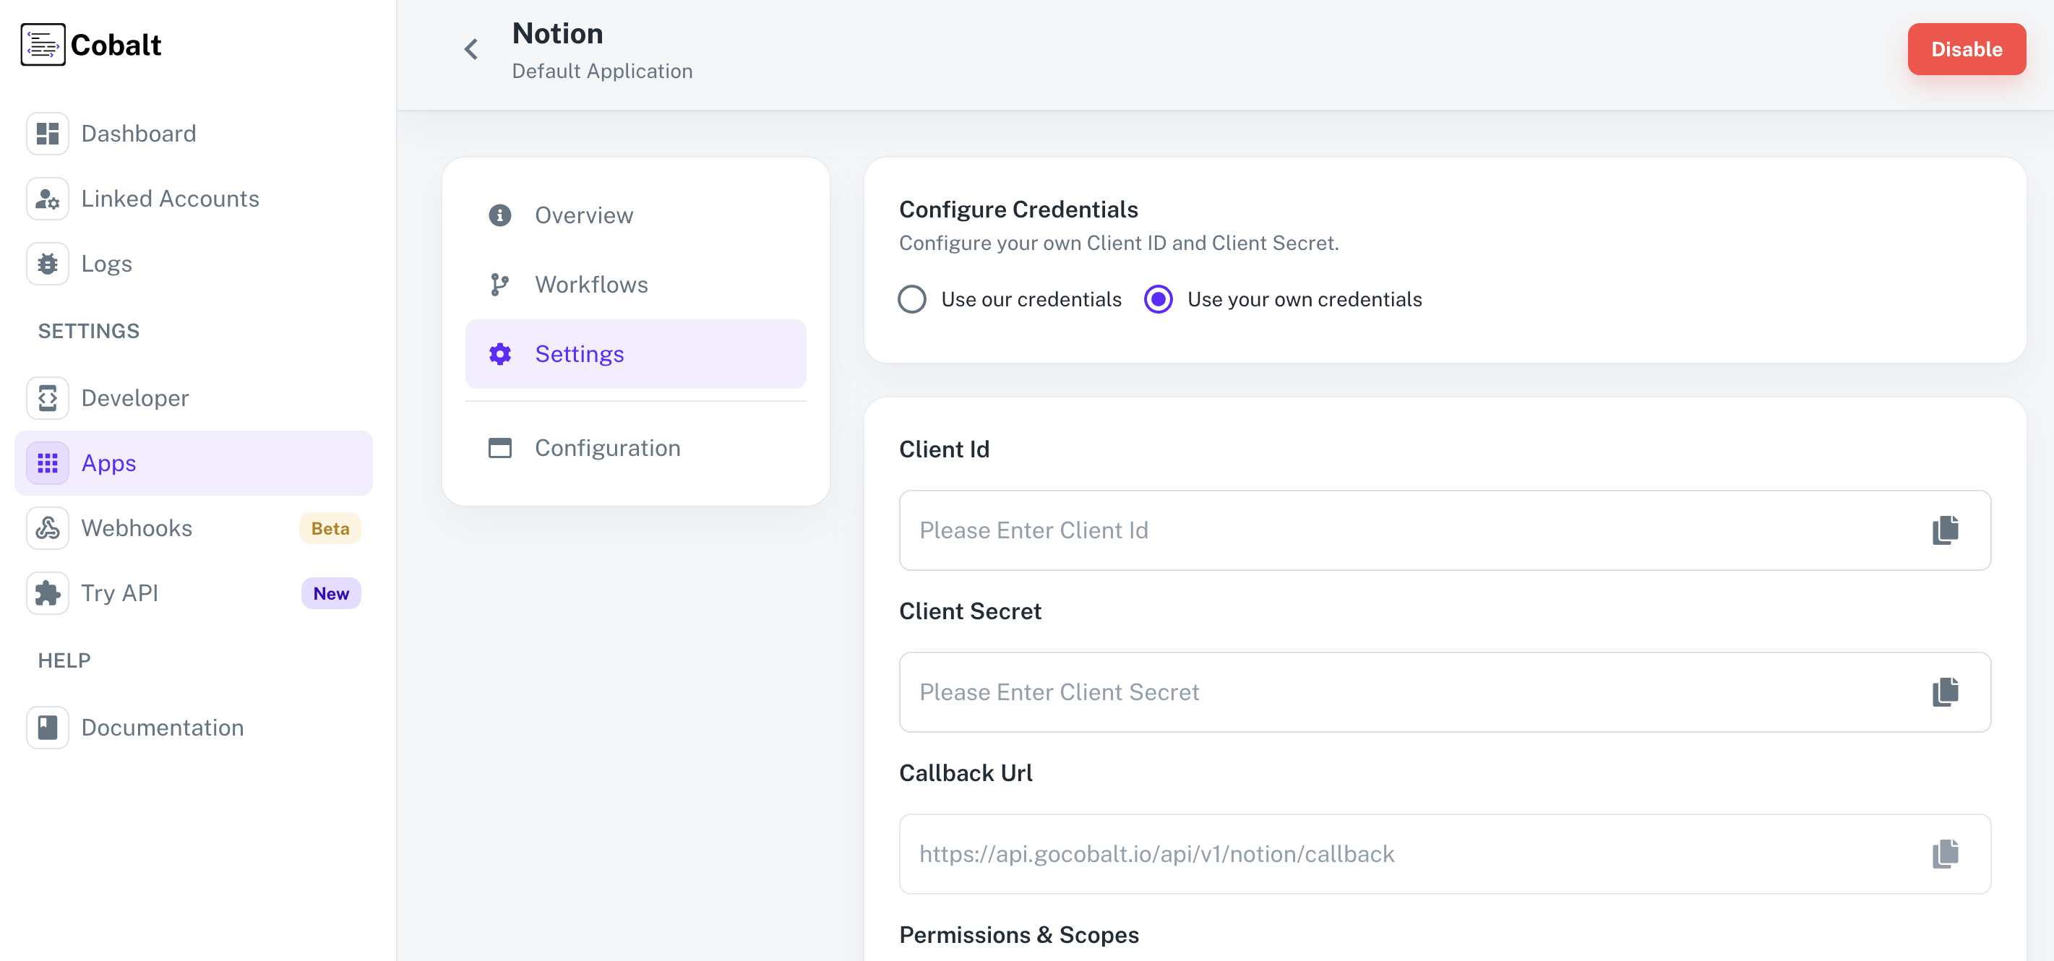Click the Try API puzzle icon
Screen dimensions: 2054x961
pyautogui.click(x=47, y=592)
